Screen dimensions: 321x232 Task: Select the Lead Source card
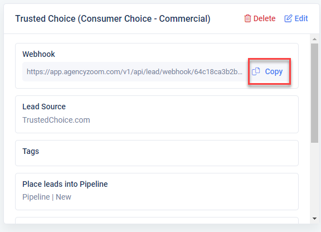(157, 114)
